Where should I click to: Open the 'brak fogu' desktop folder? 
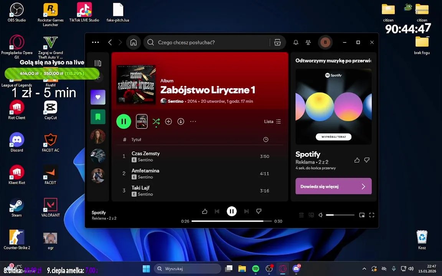(x=422, y=45)
